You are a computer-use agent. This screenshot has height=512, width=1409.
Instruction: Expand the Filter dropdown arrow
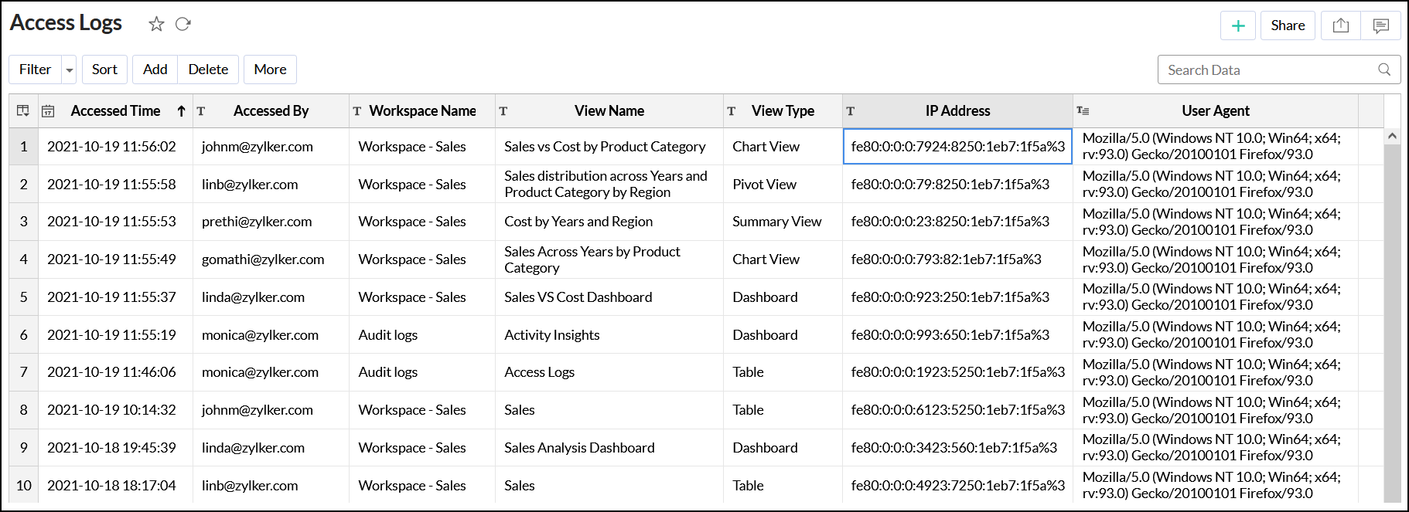coord(70,70)
